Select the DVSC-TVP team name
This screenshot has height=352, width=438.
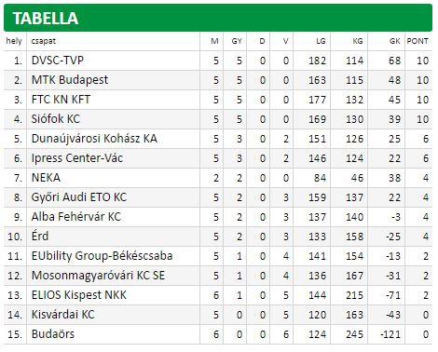[x=58, y=61]
